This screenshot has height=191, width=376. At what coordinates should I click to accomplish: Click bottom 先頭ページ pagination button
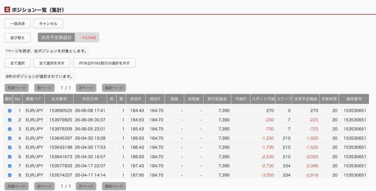click(17, 186)
